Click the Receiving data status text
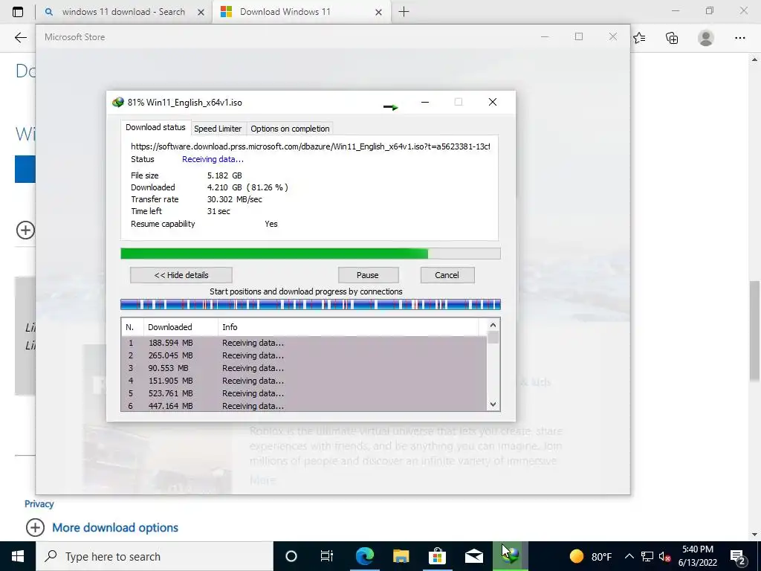Screen dimensions: 761x571 click(x=213, y=159)
